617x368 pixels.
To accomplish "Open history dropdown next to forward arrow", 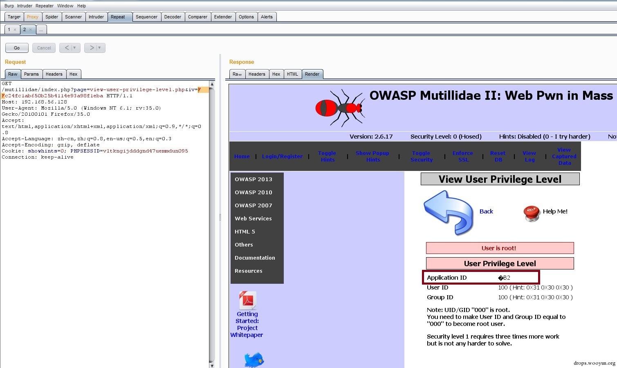I will pyautogui.click(x=99, y=48).
